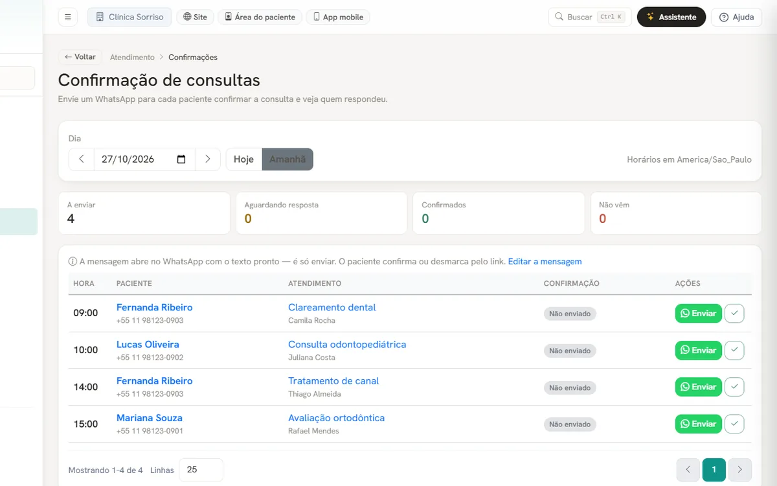Open the Avaliação ortodôntica appointment
Image resolution: width=777 pixels, height=486 pixels.
336,418
